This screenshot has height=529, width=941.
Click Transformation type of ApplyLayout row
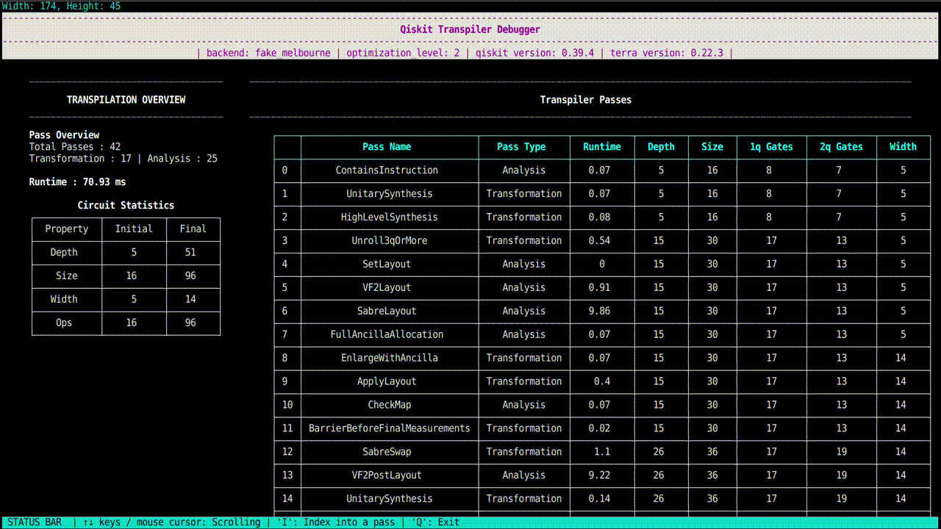(x=524, y=382)
